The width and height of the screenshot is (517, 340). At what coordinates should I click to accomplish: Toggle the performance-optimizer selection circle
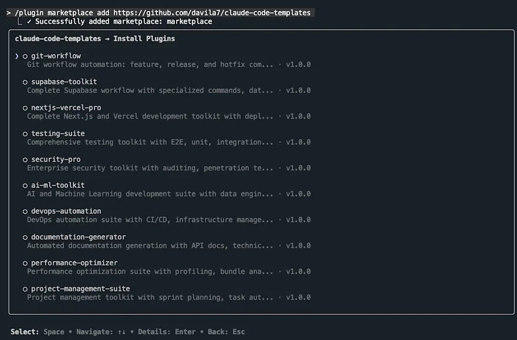tap(25, 263)
